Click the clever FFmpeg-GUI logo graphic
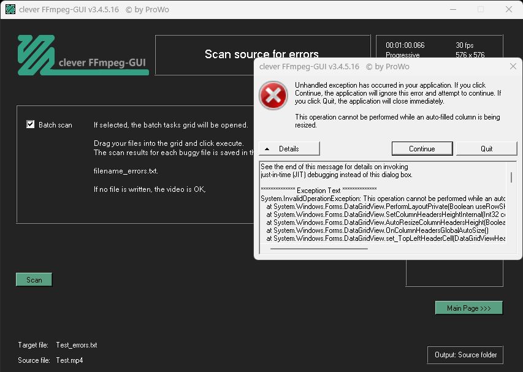 pos(83,55)
